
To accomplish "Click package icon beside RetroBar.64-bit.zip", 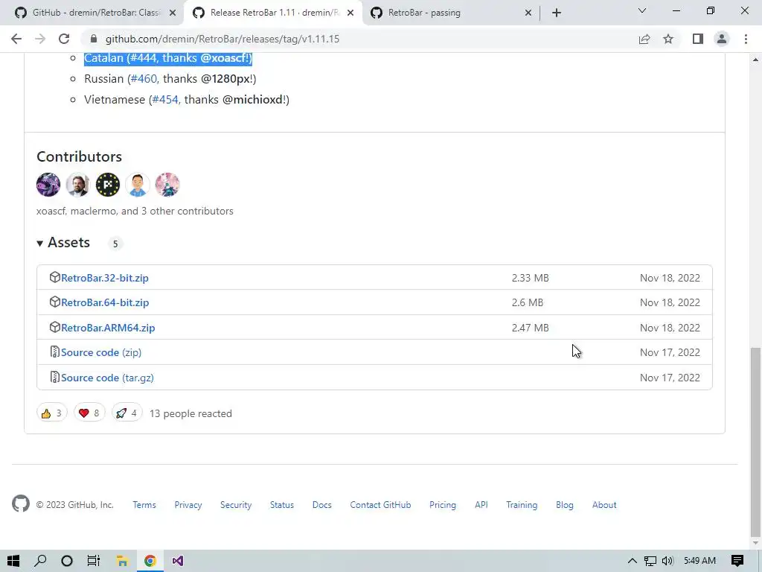I will tap(54, 302).
